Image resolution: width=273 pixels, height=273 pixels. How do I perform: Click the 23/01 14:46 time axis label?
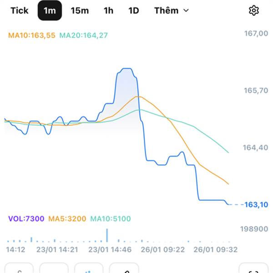pos(109,249)
